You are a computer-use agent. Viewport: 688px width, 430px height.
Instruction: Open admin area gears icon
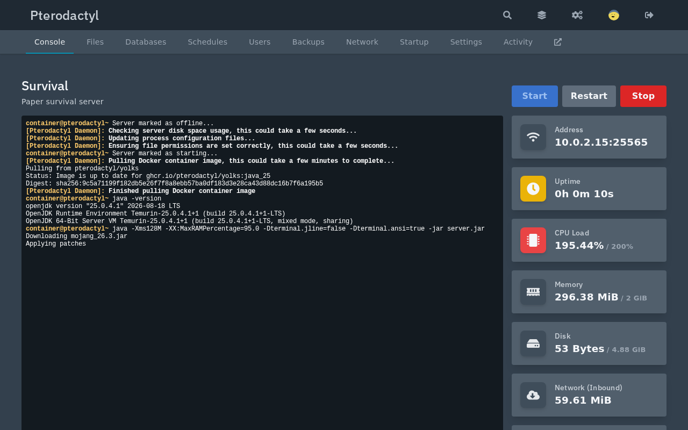tap(577, 15)
